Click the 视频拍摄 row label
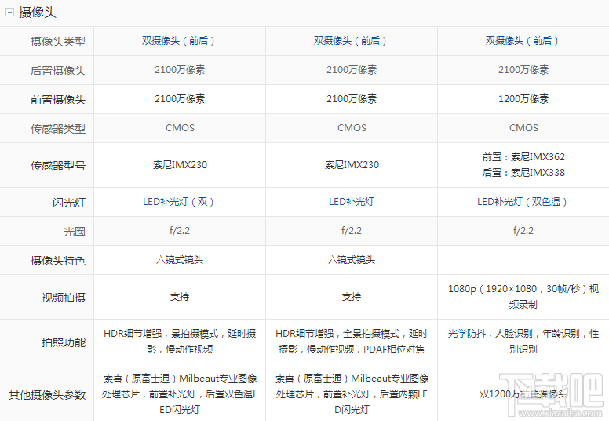Viewport: 609px width, 421px height. coord(64,298)
